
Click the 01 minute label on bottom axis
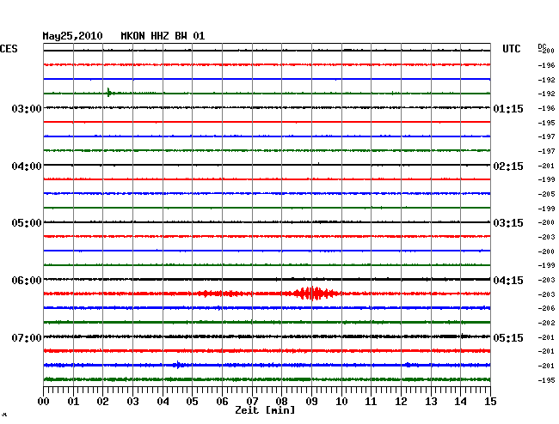click(x=73, y=401)
